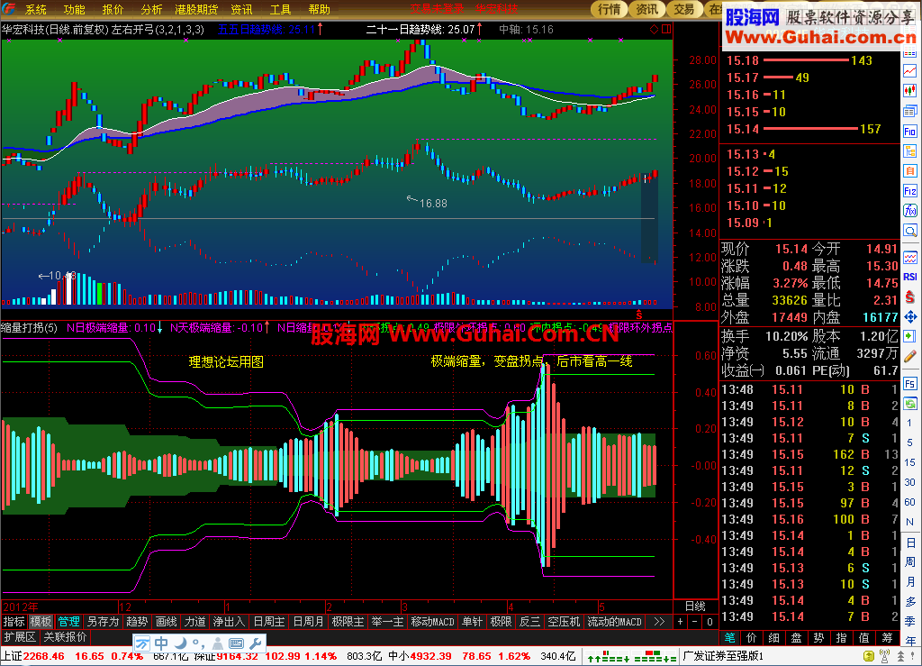Expand more indicator tabs with >> button
Image resolution: width=922 pixels, height=666 pixels.
[659, 622]
